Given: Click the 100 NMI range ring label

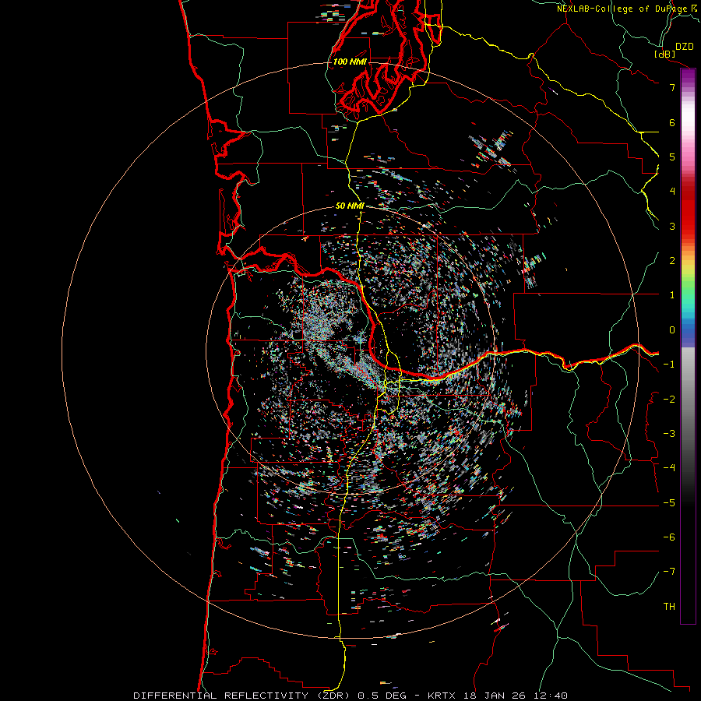Looking at the screenshot, I should click(350, 62).
